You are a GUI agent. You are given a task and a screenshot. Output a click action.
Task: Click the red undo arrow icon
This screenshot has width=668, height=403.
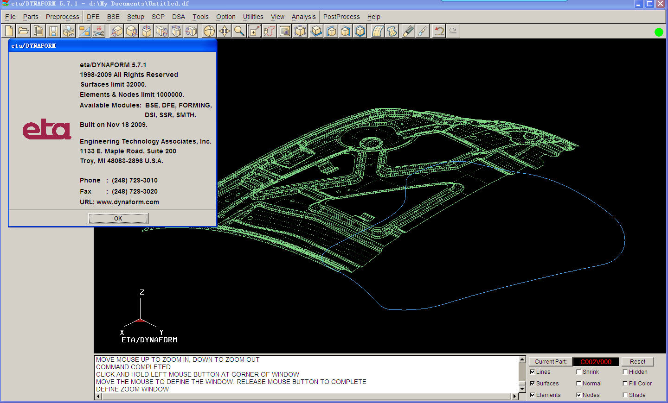pyautogui.click(x=439, y=31)
